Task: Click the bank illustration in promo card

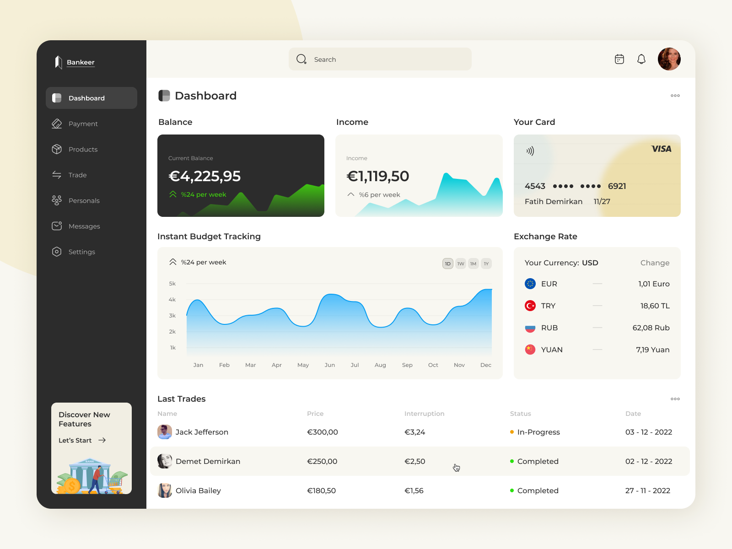Action: [x=91, y=476]
